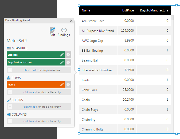
Task: Edit the Name row hierarchy pencil icon
Action: 62,84
